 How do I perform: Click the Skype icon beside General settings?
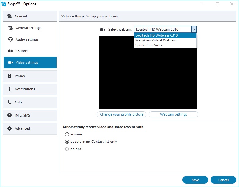[10, 28]
